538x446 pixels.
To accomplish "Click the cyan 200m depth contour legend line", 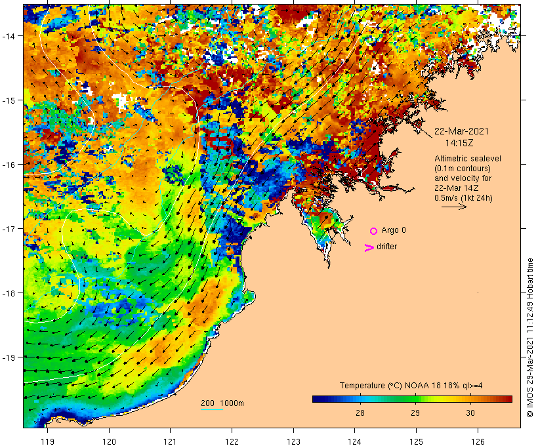I will tap(212, 409).
